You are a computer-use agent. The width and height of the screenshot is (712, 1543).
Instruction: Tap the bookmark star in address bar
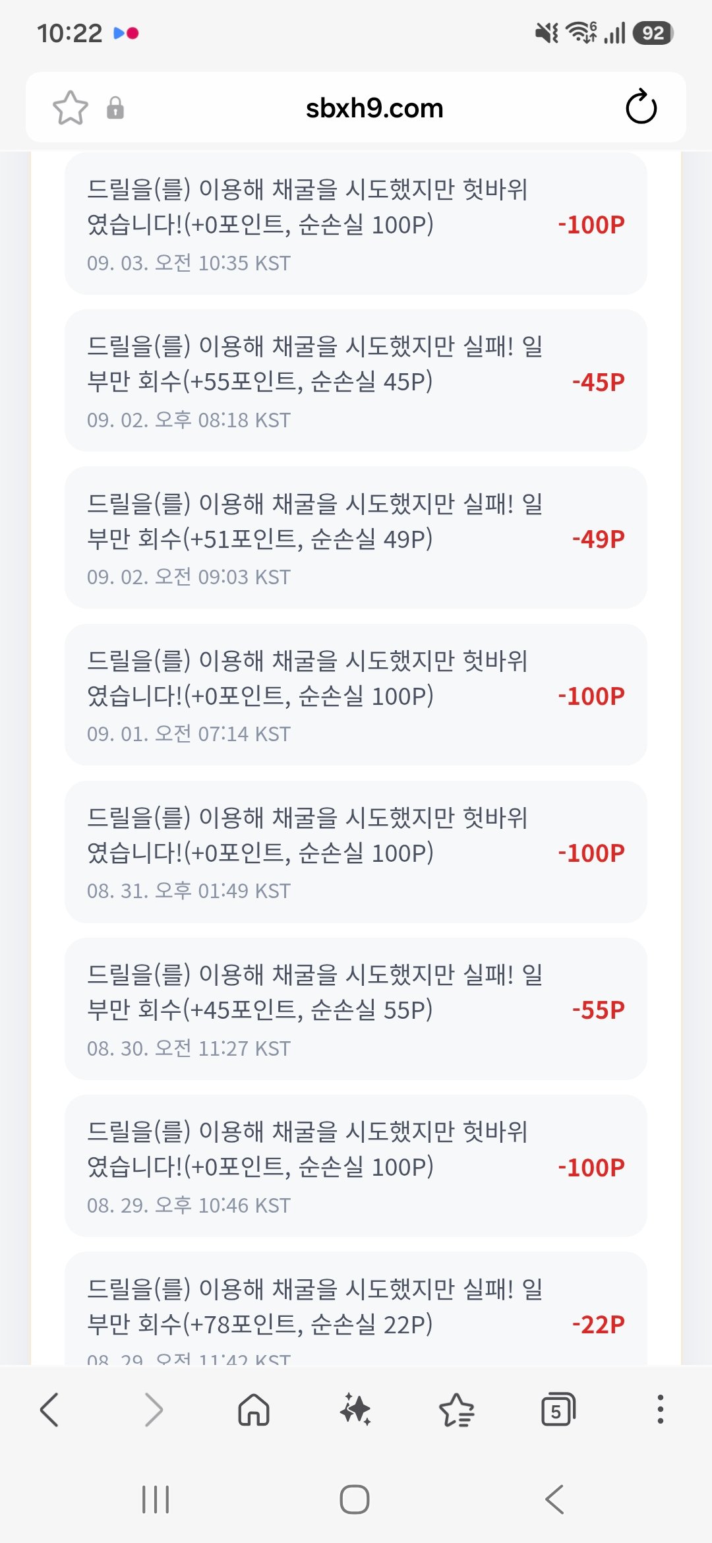[70, 107]
